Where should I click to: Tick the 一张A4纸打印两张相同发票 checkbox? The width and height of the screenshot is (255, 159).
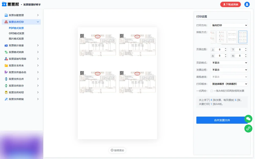tap(211, 91)
